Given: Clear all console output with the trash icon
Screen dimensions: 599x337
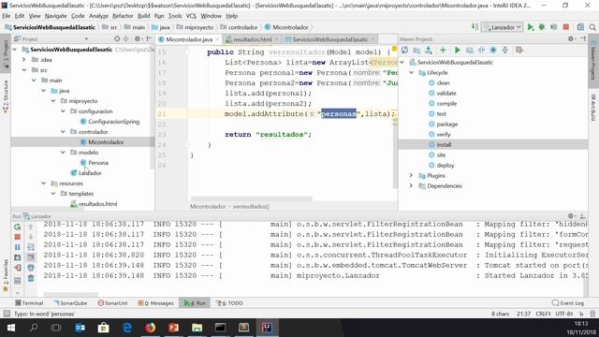Looking at the screenshot, I should coord(31,279).
